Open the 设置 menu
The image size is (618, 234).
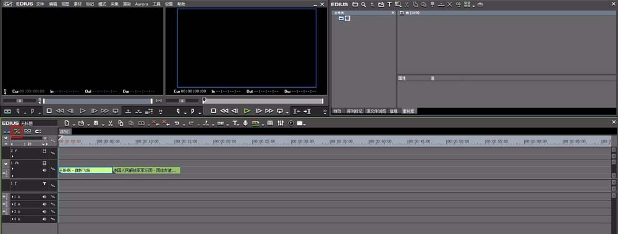(169, 4)
